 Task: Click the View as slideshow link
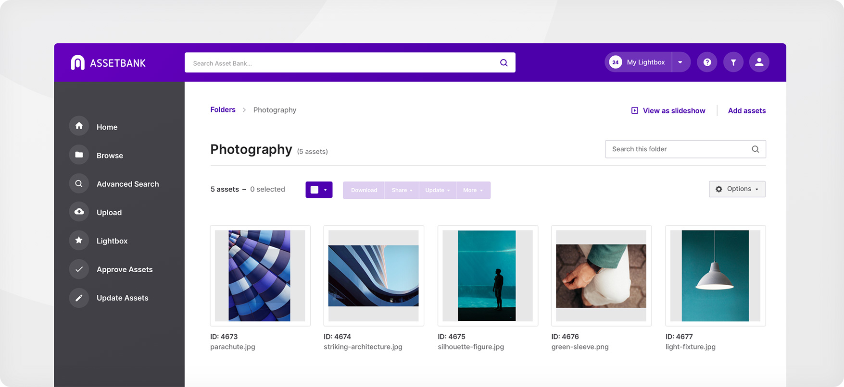[668, 110]
